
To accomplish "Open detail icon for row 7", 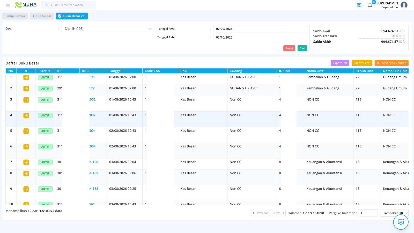I will click(x=26, y=162).
